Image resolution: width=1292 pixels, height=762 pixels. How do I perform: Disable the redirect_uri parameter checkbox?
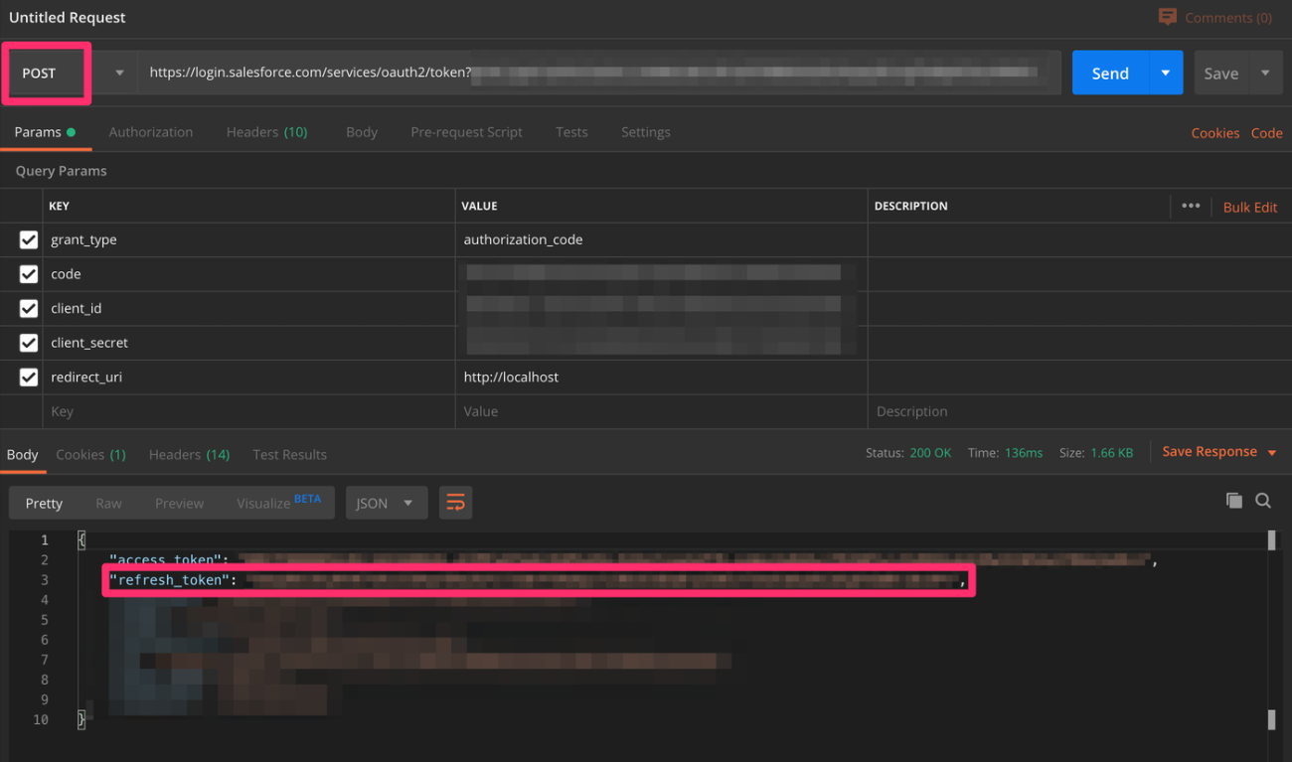[29, 377]
